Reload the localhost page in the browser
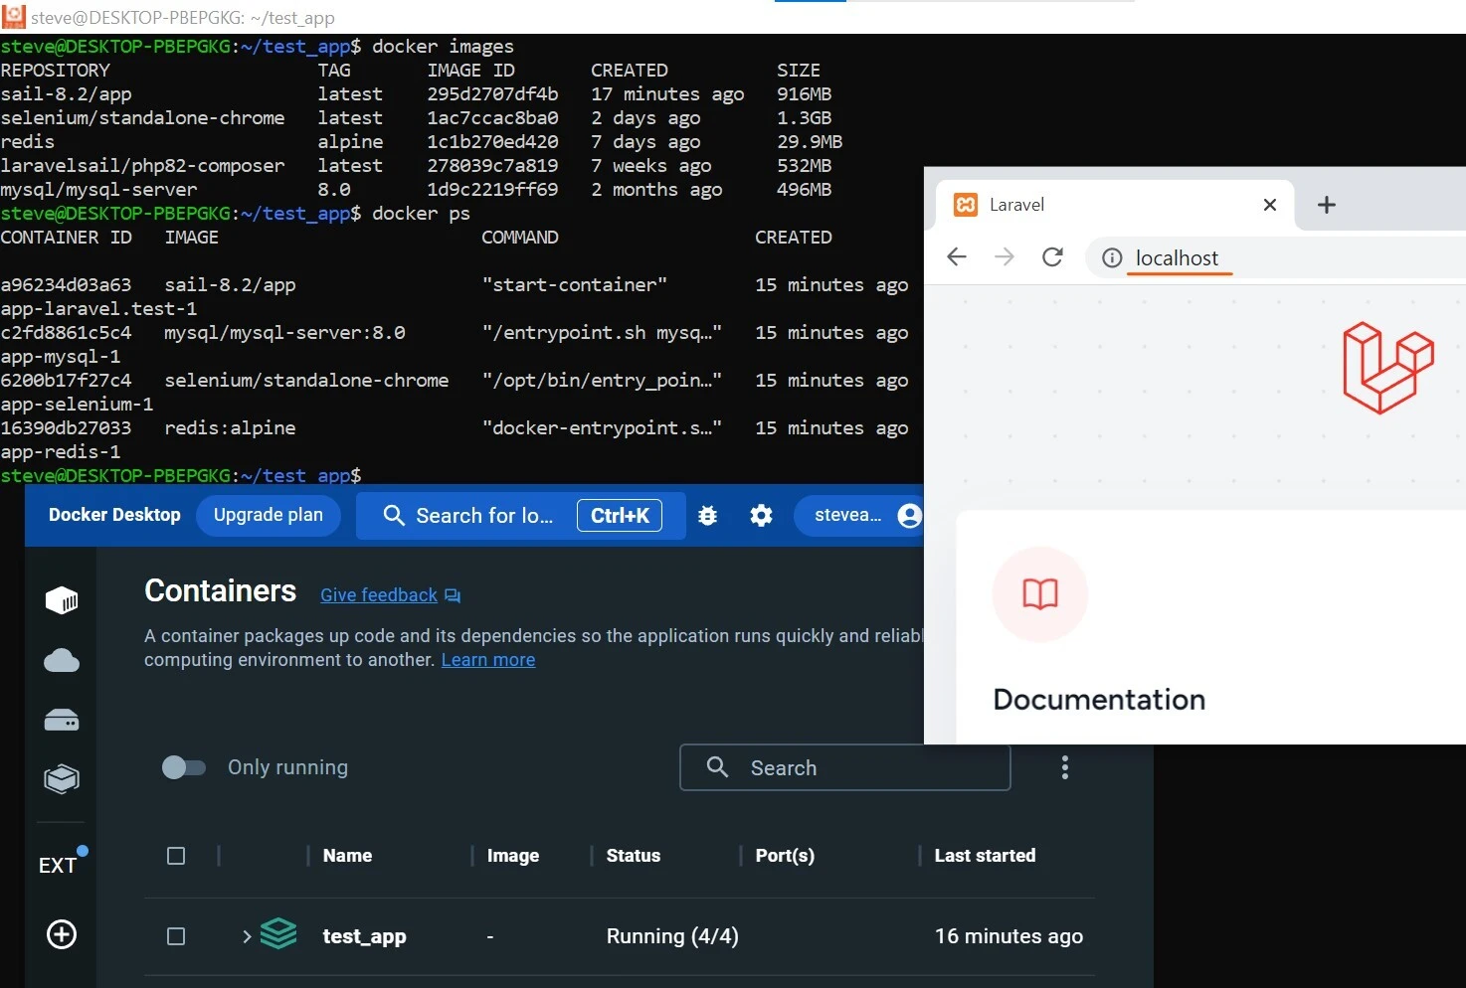This screenshot has height=988, width=1466. pos(1052,256)
